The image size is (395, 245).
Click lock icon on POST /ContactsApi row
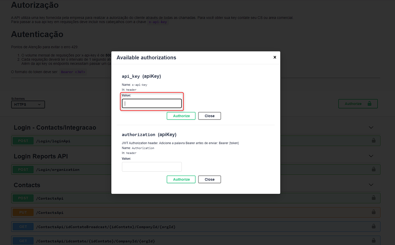point(374,198)
